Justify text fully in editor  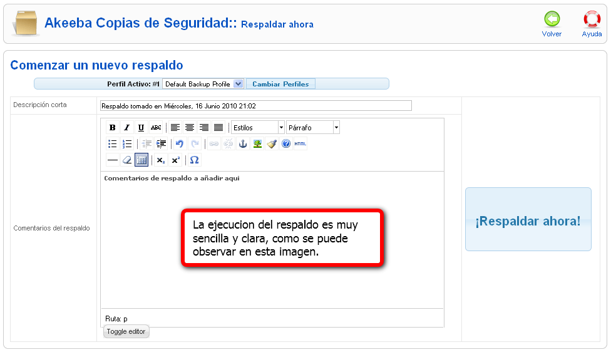click(218, 128)
